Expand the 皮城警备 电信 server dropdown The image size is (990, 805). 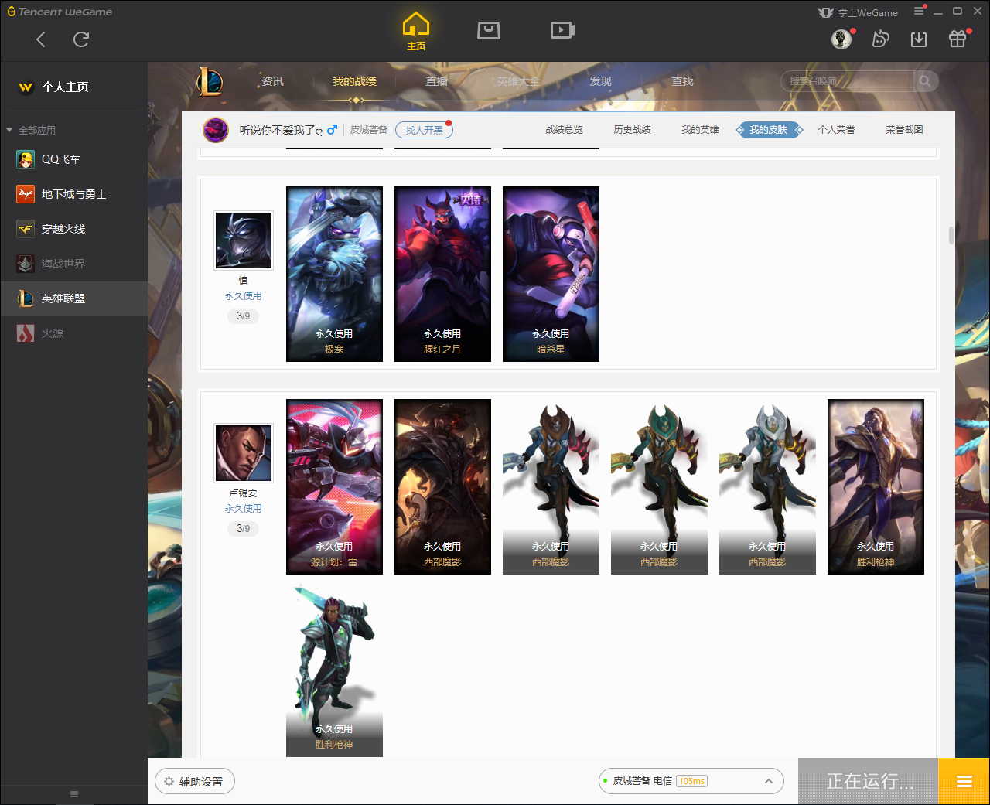[x=691, y=781]
